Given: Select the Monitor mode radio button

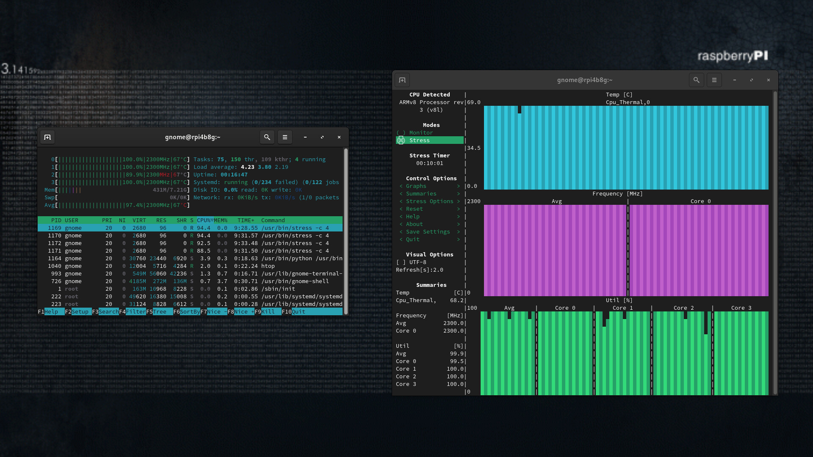Looking at the screenshot, I should click(x=401, y=132).
